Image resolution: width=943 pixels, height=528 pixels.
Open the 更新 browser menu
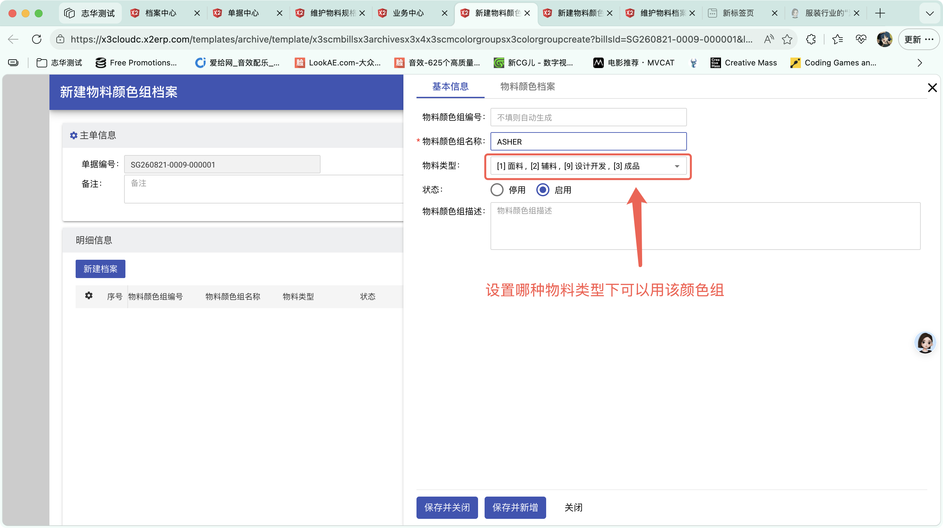[919, 39]
